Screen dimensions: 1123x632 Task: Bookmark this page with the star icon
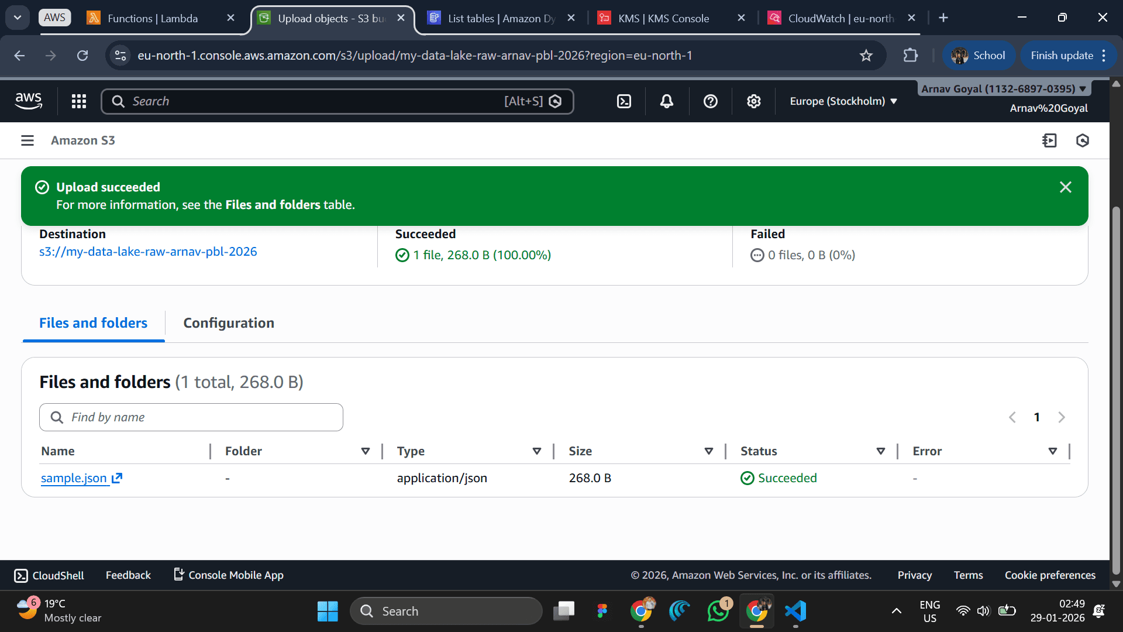(x=866, y=56)
